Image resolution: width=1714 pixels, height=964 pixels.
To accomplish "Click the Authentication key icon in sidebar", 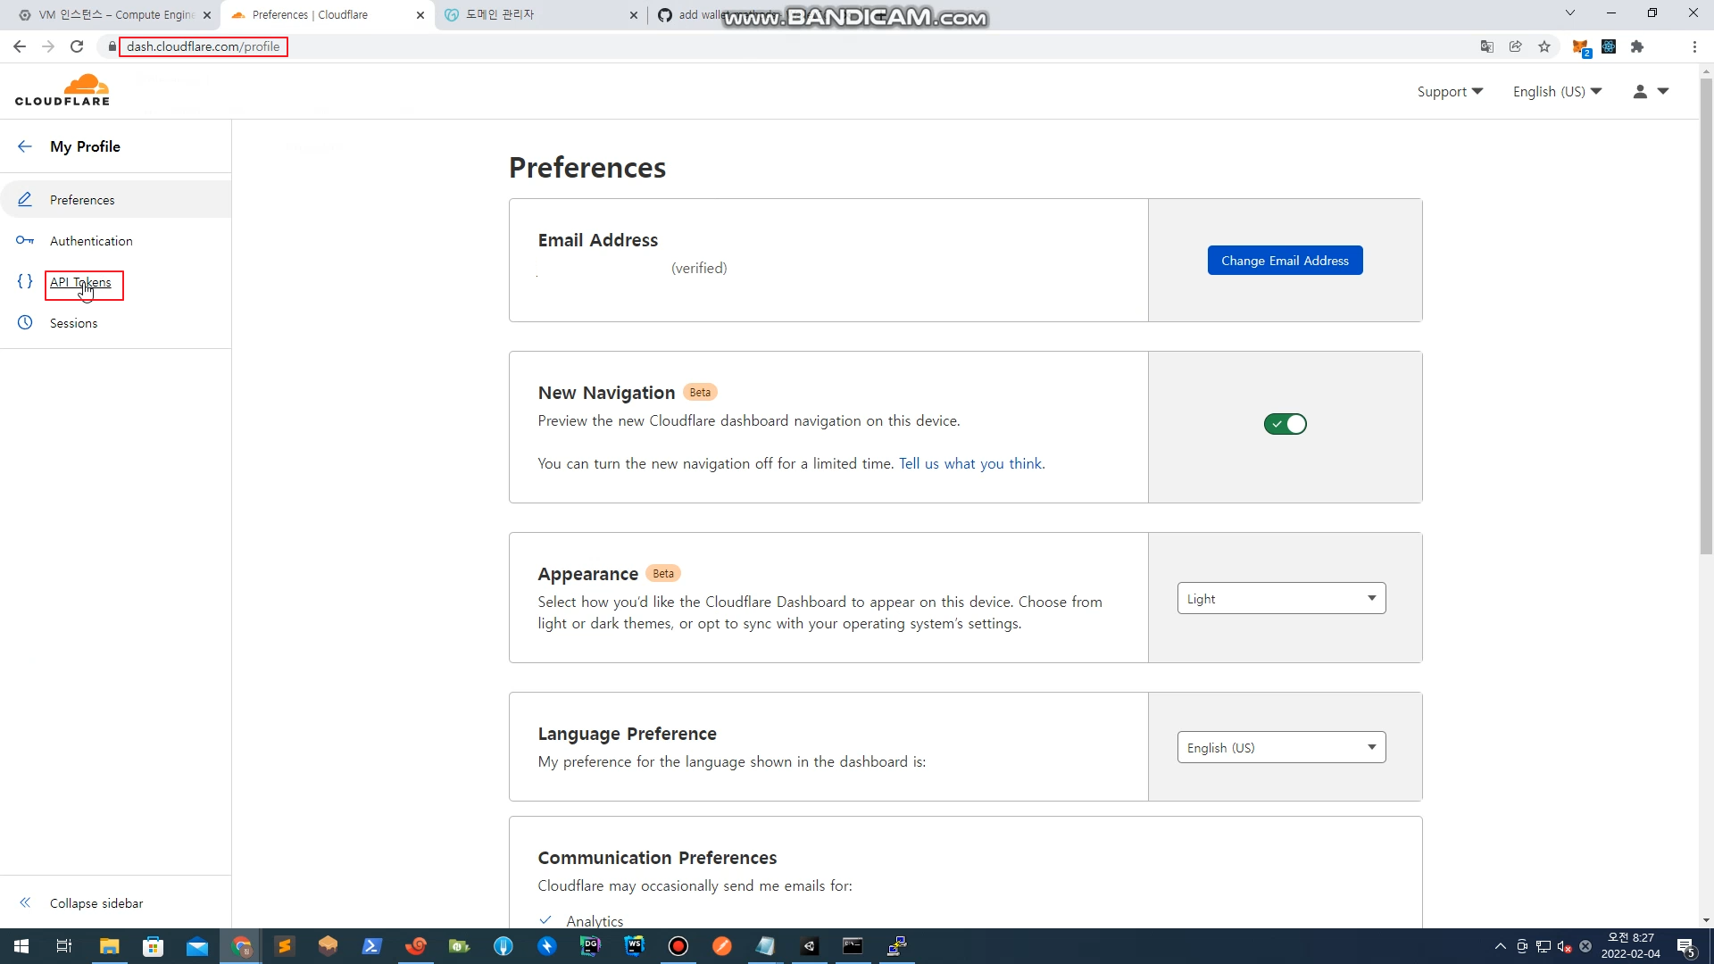I will 25,240.
